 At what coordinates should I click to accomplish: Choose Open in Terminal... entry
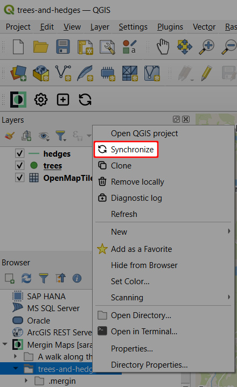pyautogui.click(x=163, y=331)
